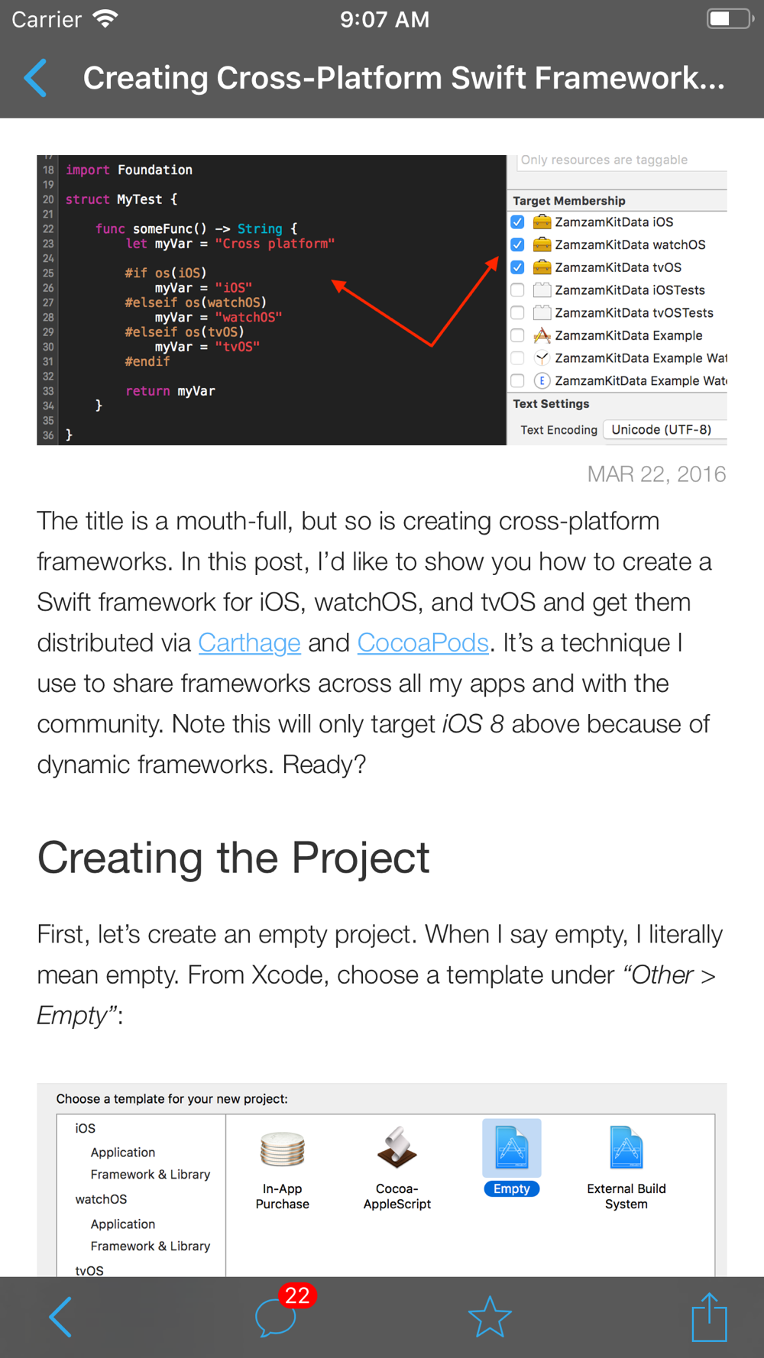Open the Text Encoding Unicode (UTF-8) dropdown

coord(663,430)
